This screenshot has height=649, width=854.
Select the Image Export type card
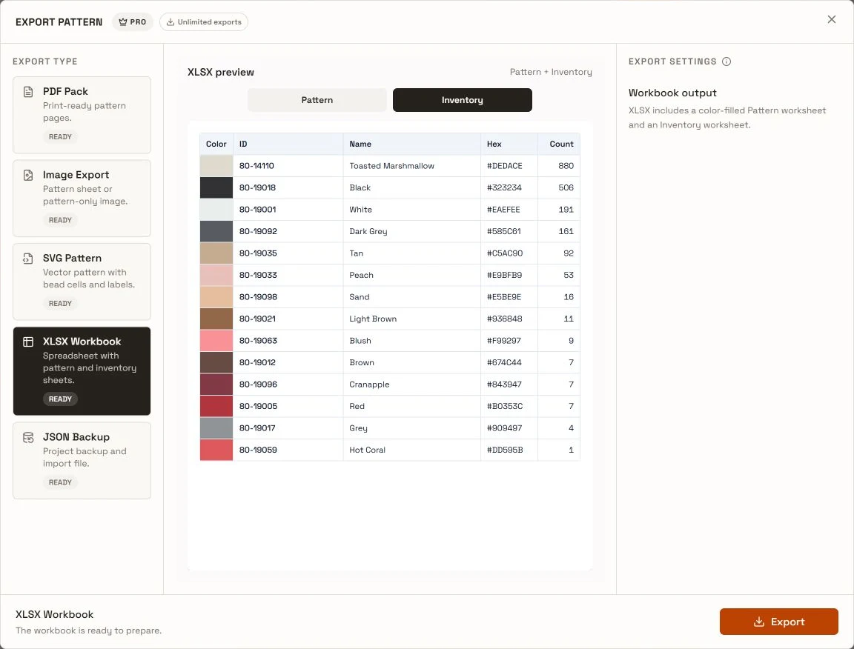pyautogui.click(x=82, y=199)
